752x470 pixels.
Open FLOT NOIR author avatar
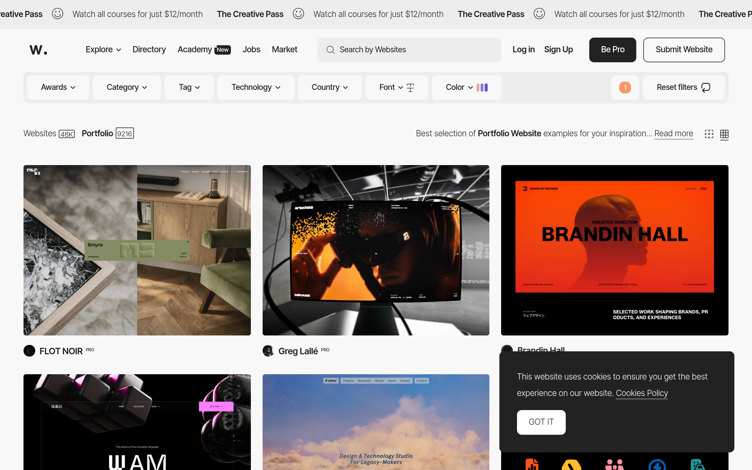point(29,351)
